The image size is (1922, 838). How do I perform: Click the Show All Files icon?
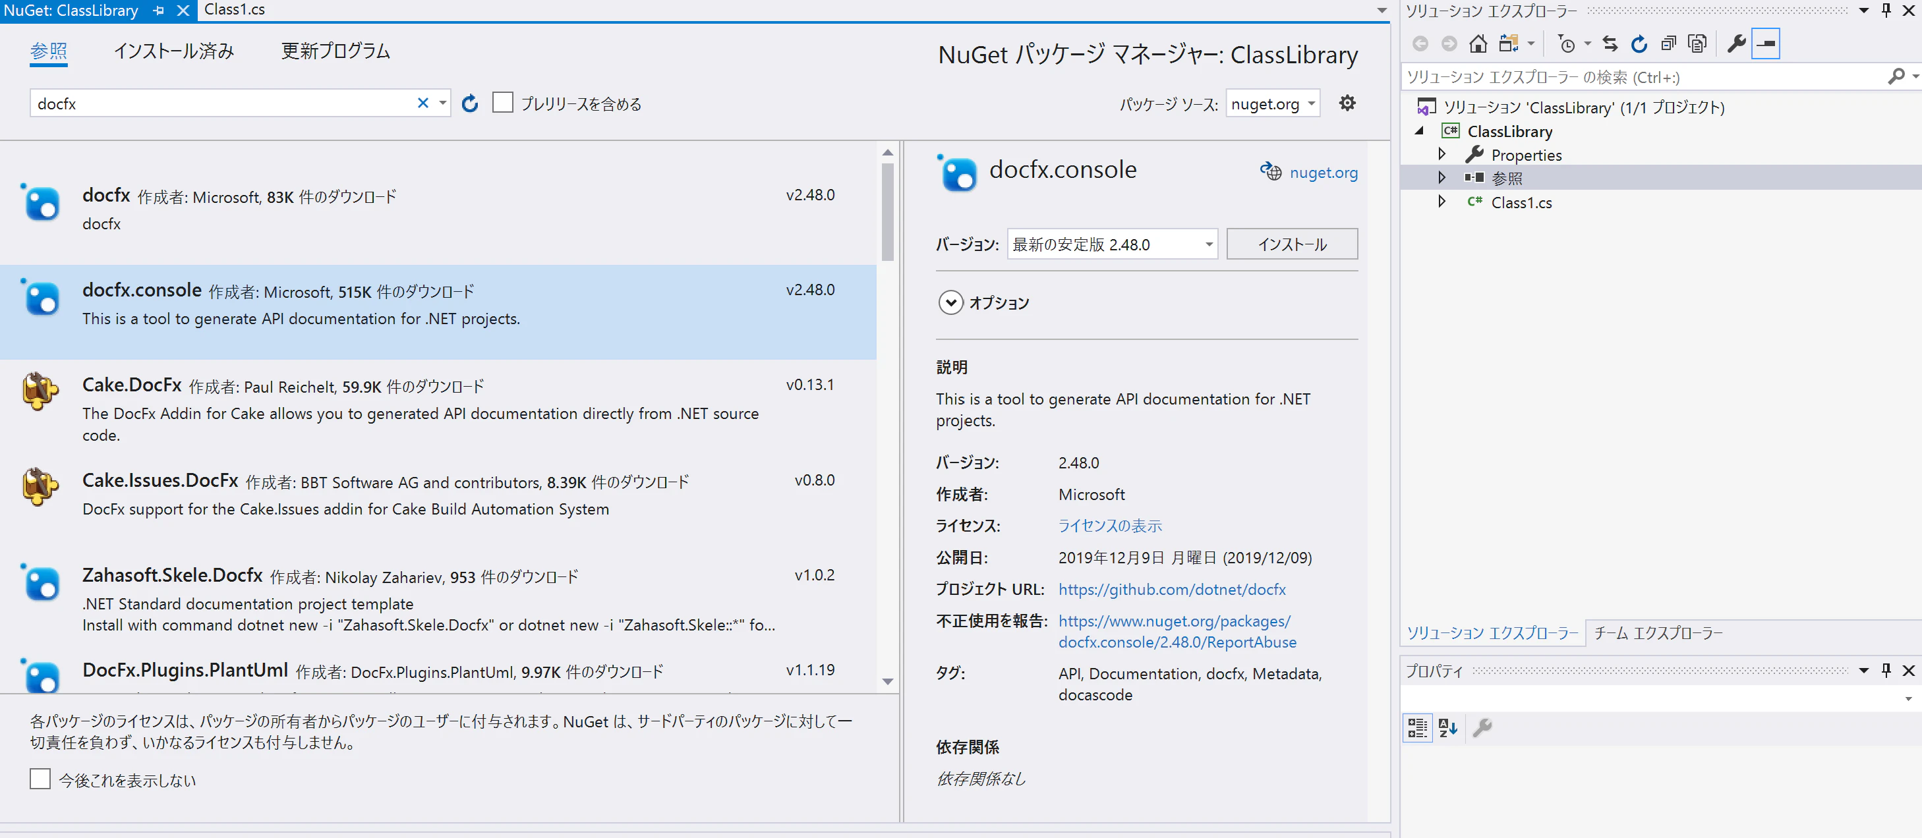click(1697, 44)
